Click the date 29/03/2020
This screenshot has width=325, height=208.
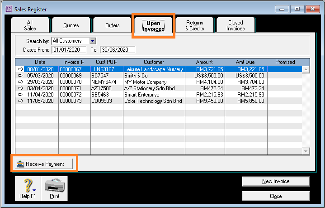[x=40, y=82]
